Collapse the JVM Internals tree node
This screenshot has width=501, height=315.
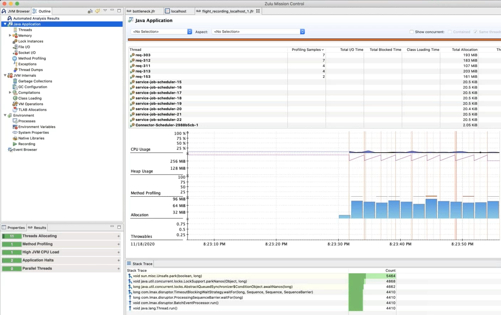5,76
